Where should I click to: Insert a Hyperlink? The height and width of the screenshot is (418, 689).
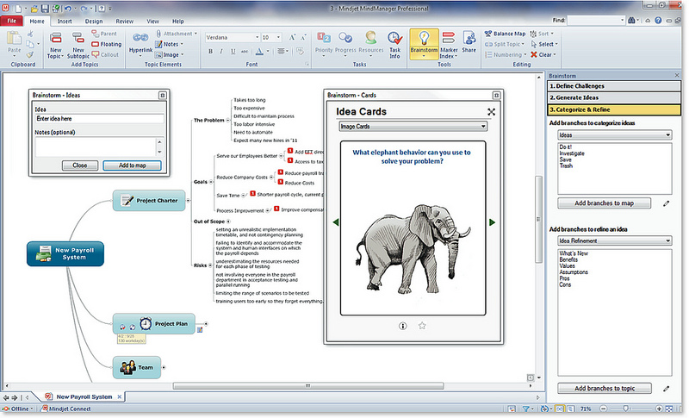point(140,45)
